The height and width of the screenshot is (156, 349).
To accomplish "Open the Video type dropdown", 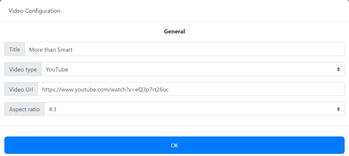I will (x=189, y=69).
